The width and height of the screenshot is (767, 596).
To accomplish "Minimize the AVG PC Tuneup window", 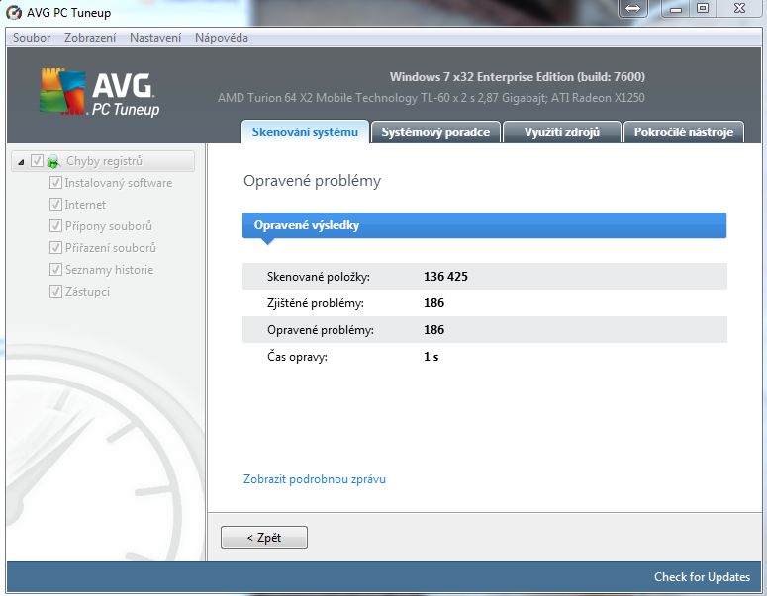I will coord(676,8).
